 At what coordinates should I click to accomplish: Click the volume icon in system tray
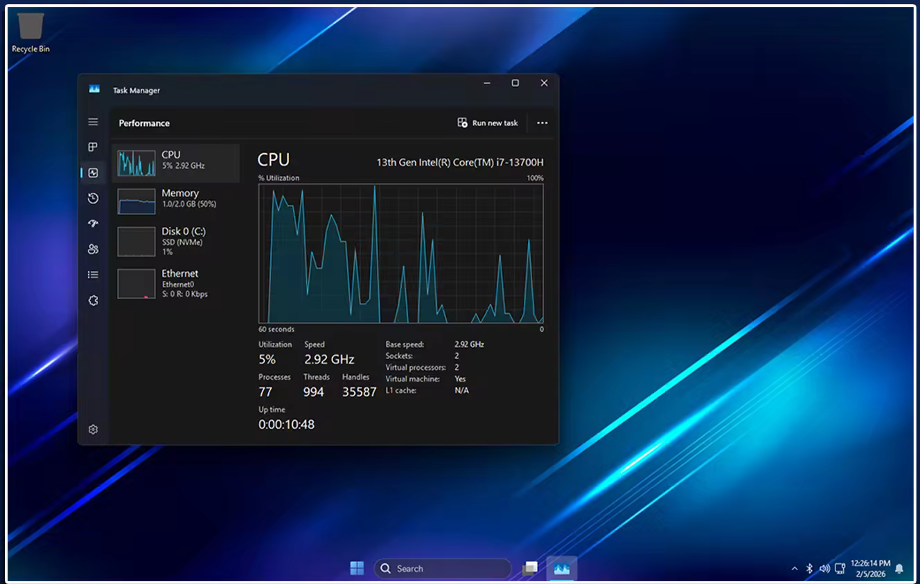tap(824, 569)
